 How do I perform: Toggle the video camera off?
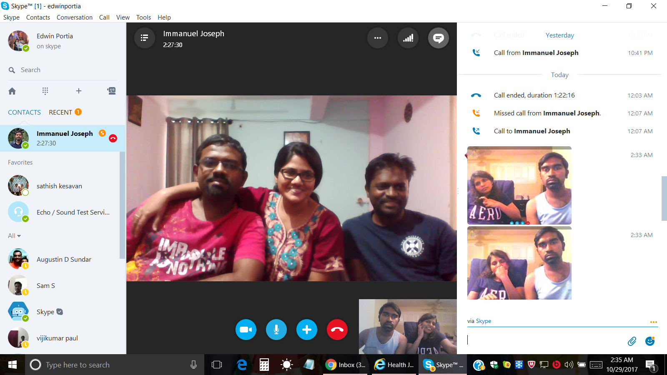pyautogui.click(x=246, y=330)
